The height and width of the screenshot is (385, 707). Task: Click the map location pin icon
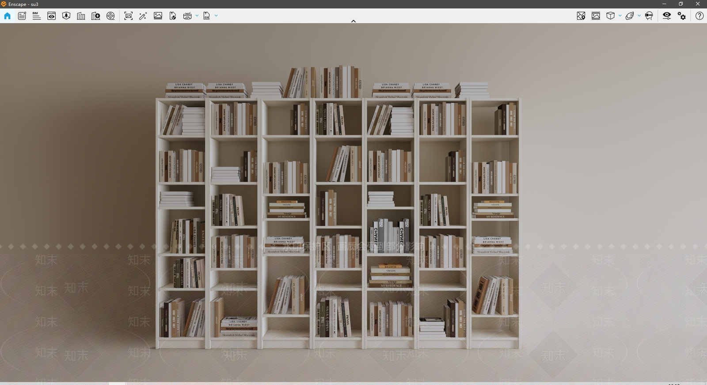581,16
